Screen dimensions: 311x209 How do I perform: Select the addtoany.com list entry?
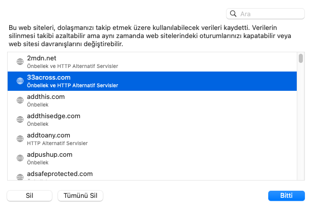point(153,138)
